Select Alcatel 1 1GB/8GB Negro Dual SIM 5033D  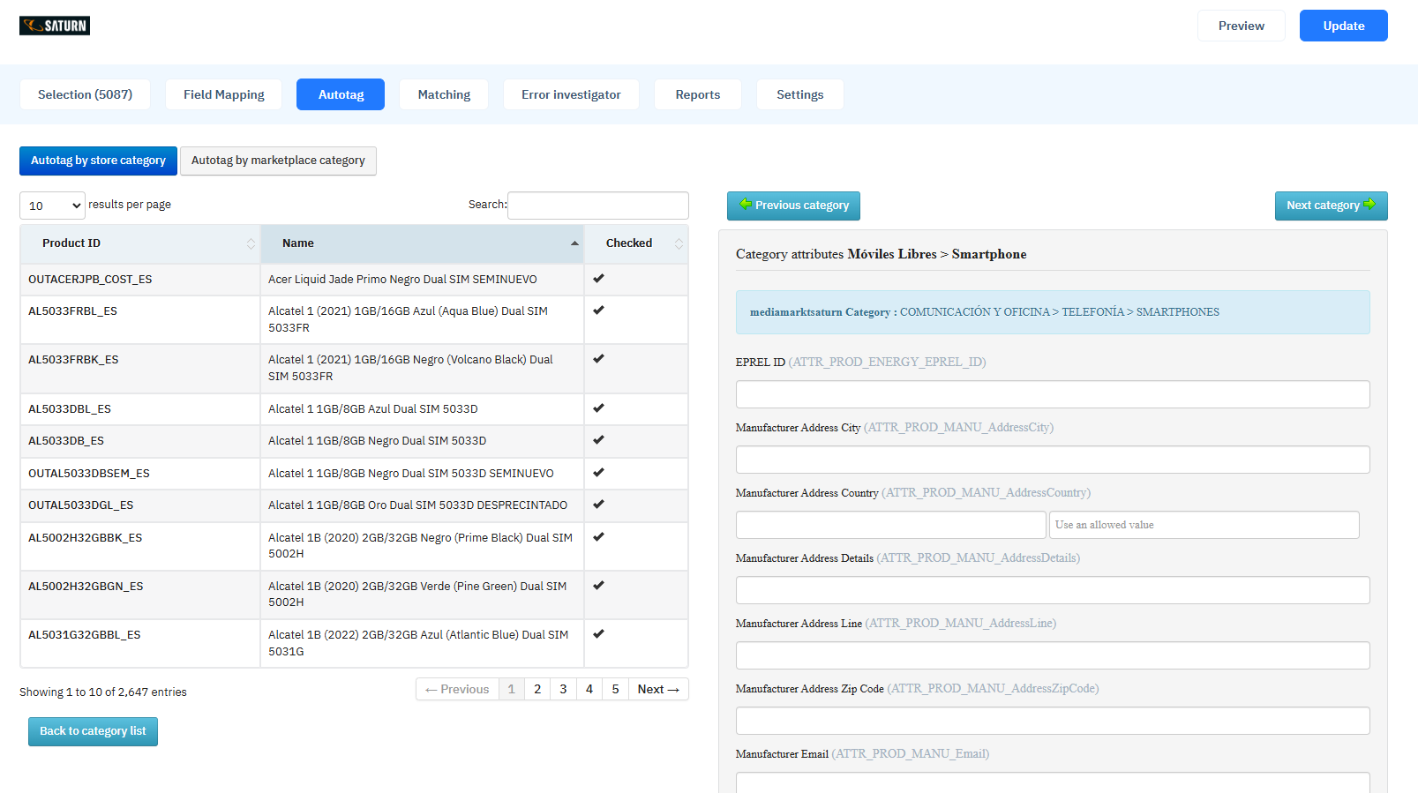378,441
